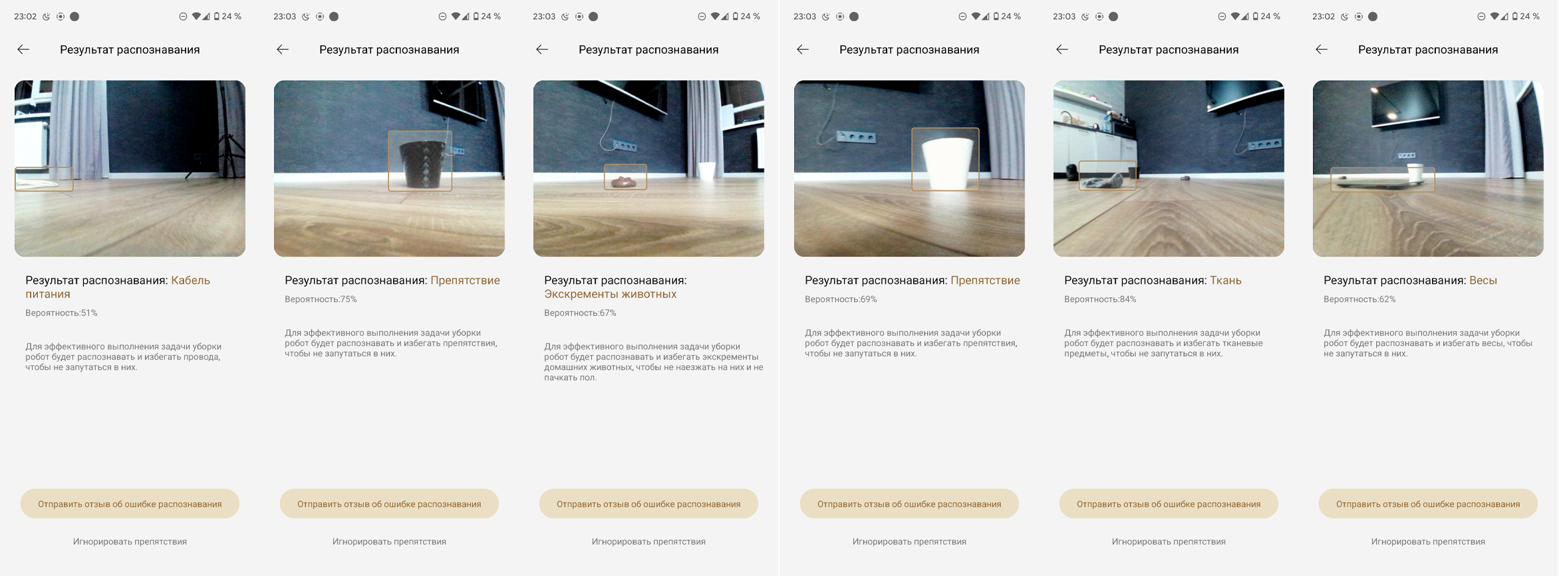The image size is (1559, 576).
Task: Send recognition error feedback for Ткань result
Action: pyautogui.click(x=1169, y=504)
